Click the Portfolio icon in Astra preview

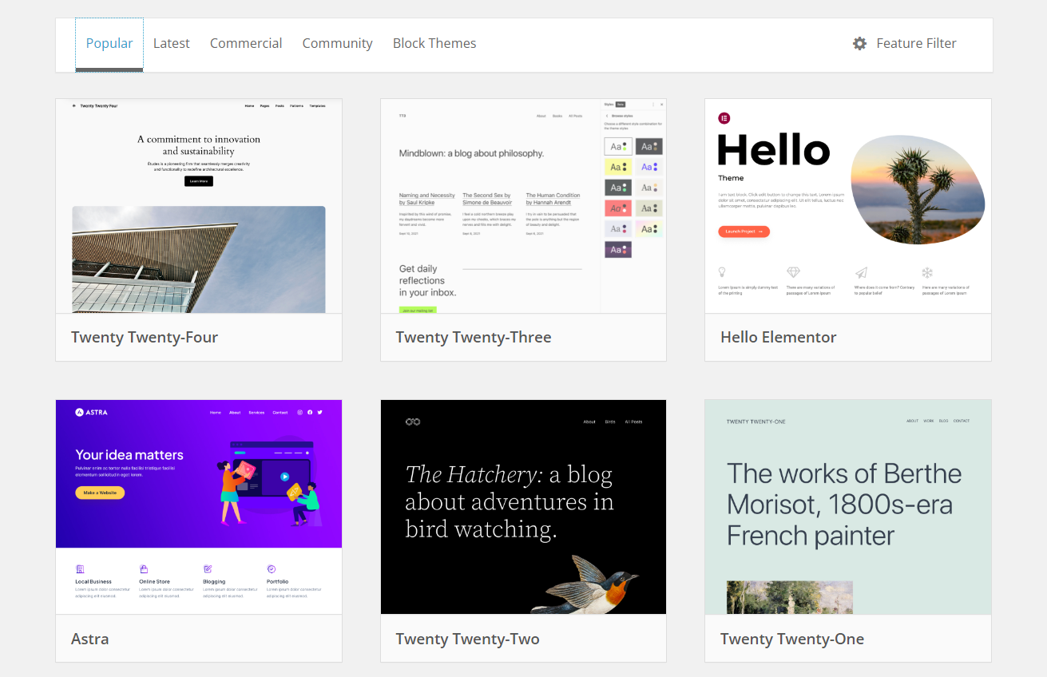click(272, 569)
